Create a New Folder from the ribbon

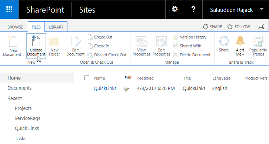click(54, 46)
